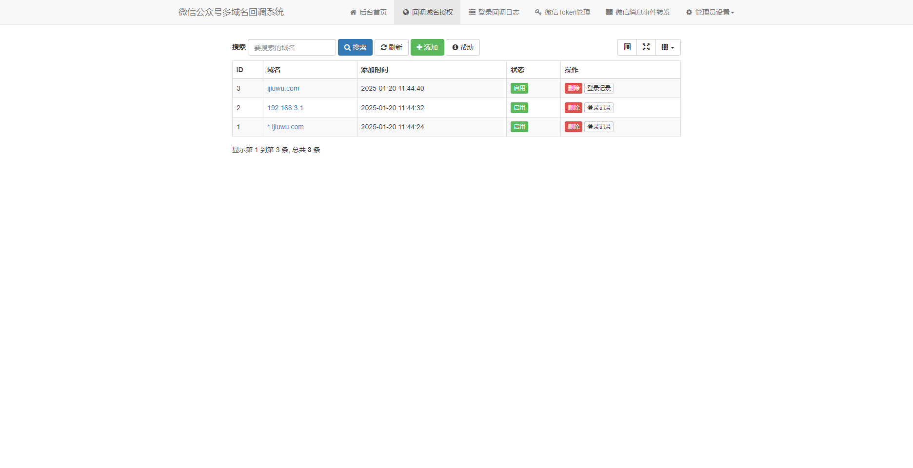Viewport: 913px width, 468px height.
Task: Open columns dropdown grid icon
Action: [668, 47]
